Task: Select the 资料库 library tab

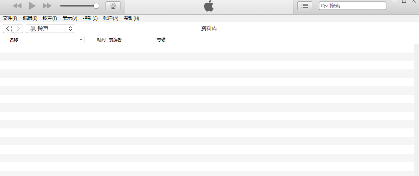Action: click(x=209, y=29)
